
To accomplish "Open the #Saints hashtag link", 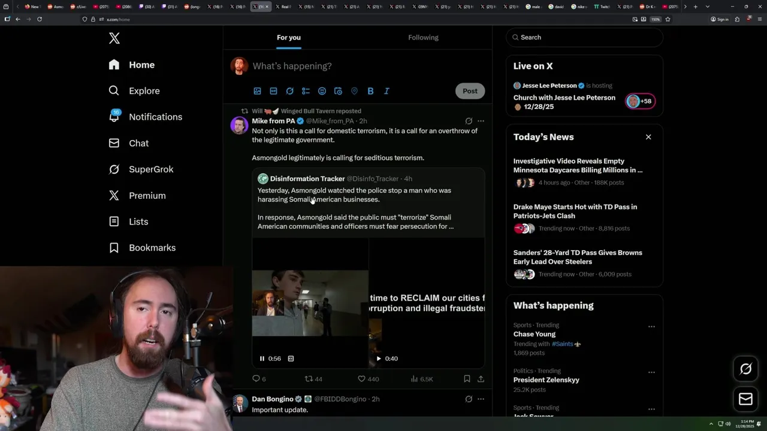I will click(563, 344).
